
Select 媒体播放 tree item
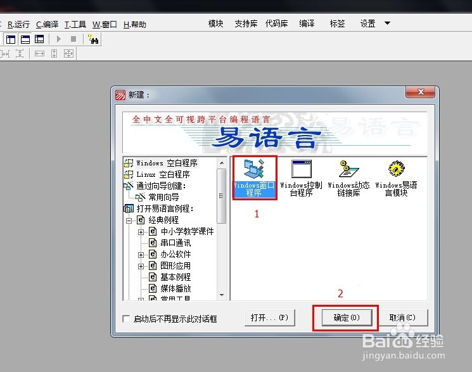click(175, 288)
